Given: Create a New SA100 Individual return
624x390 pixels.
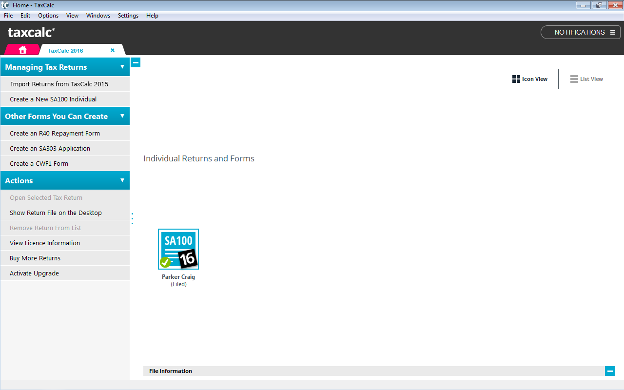Looking at the screenshot, I should pos(53,99).
